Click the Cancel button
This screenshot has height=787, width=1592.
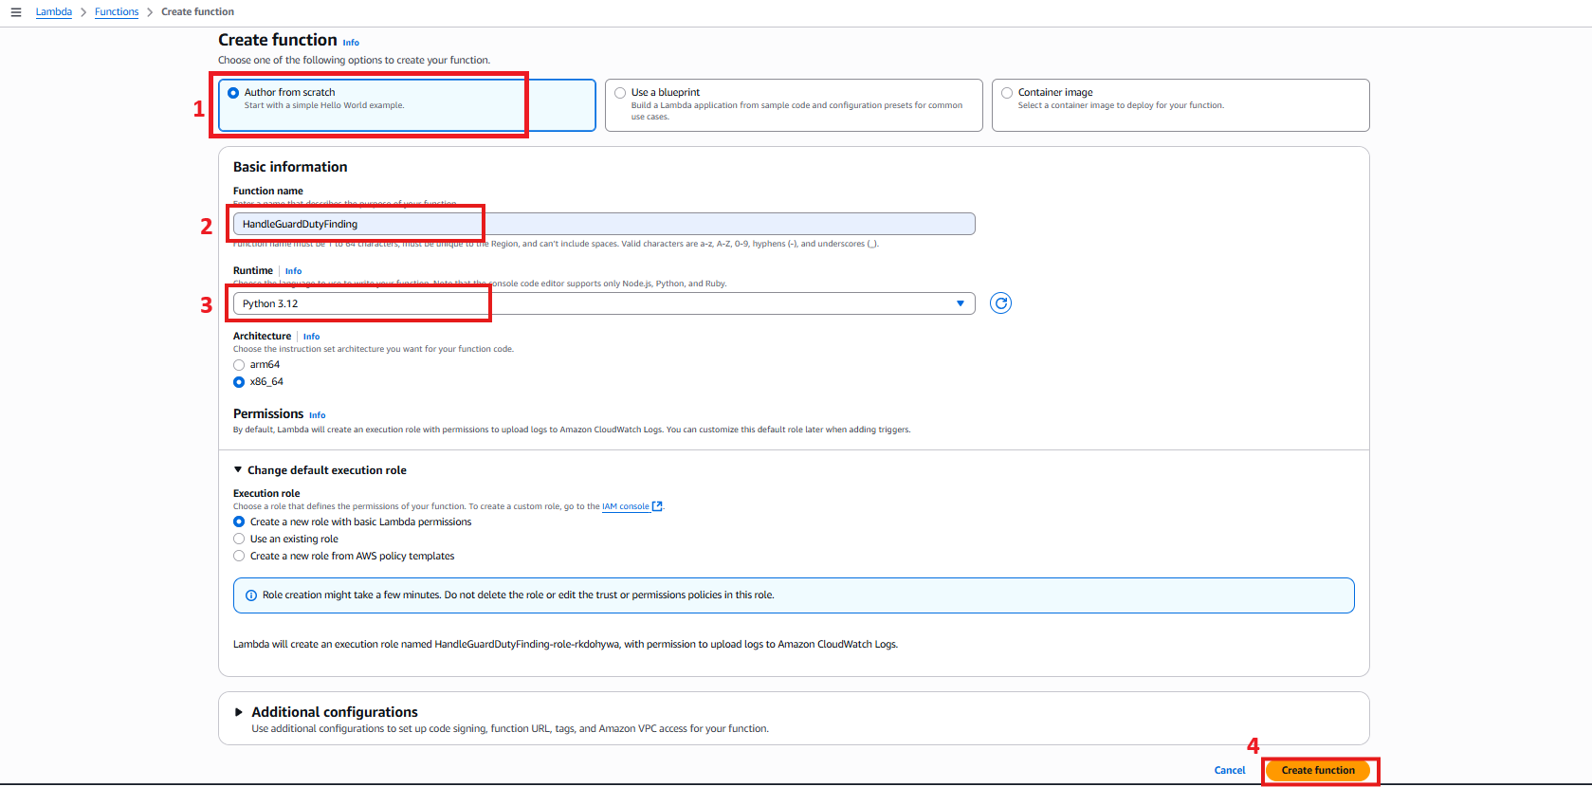point(1230,770)
